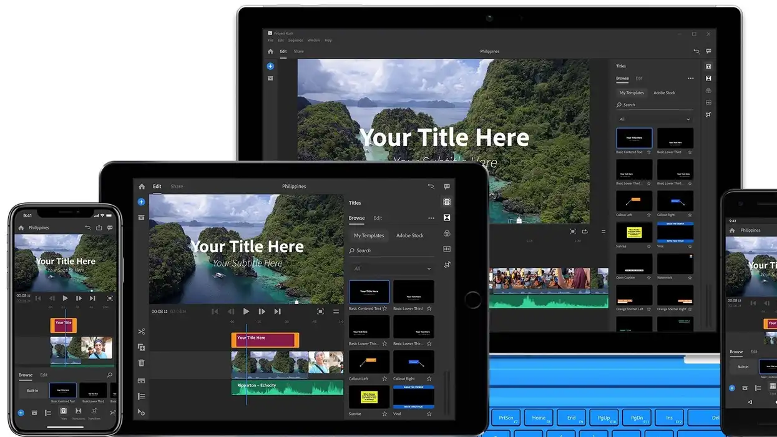Star the Viral template on the tablet

pyautogui.click(x=429, y=413)
